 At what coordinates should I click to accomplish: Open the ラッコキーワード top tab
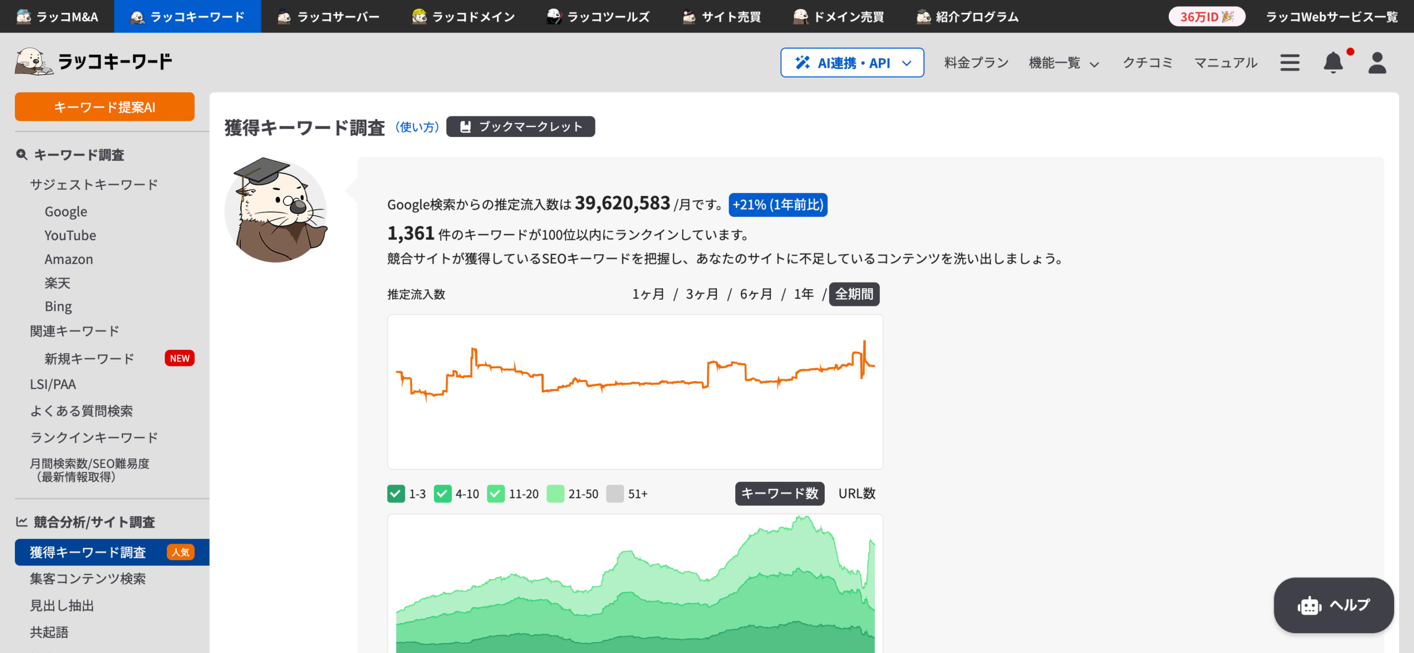(187, 17)
